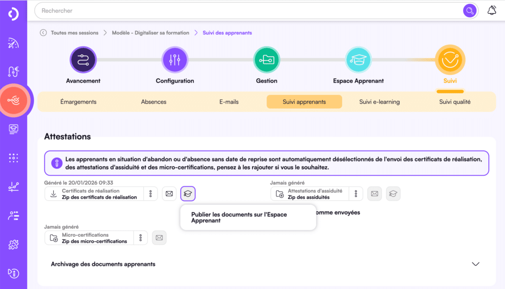505x289 pixels.
Task: Click the search magnifier icon
Action: [469, 10]
